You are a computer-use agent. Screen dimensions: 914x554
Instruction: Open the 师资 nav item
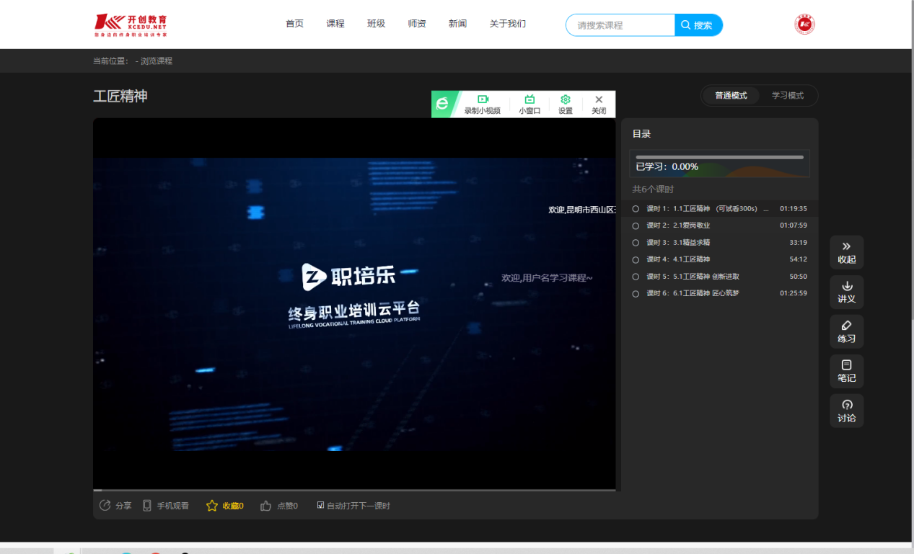pos(417,24)
